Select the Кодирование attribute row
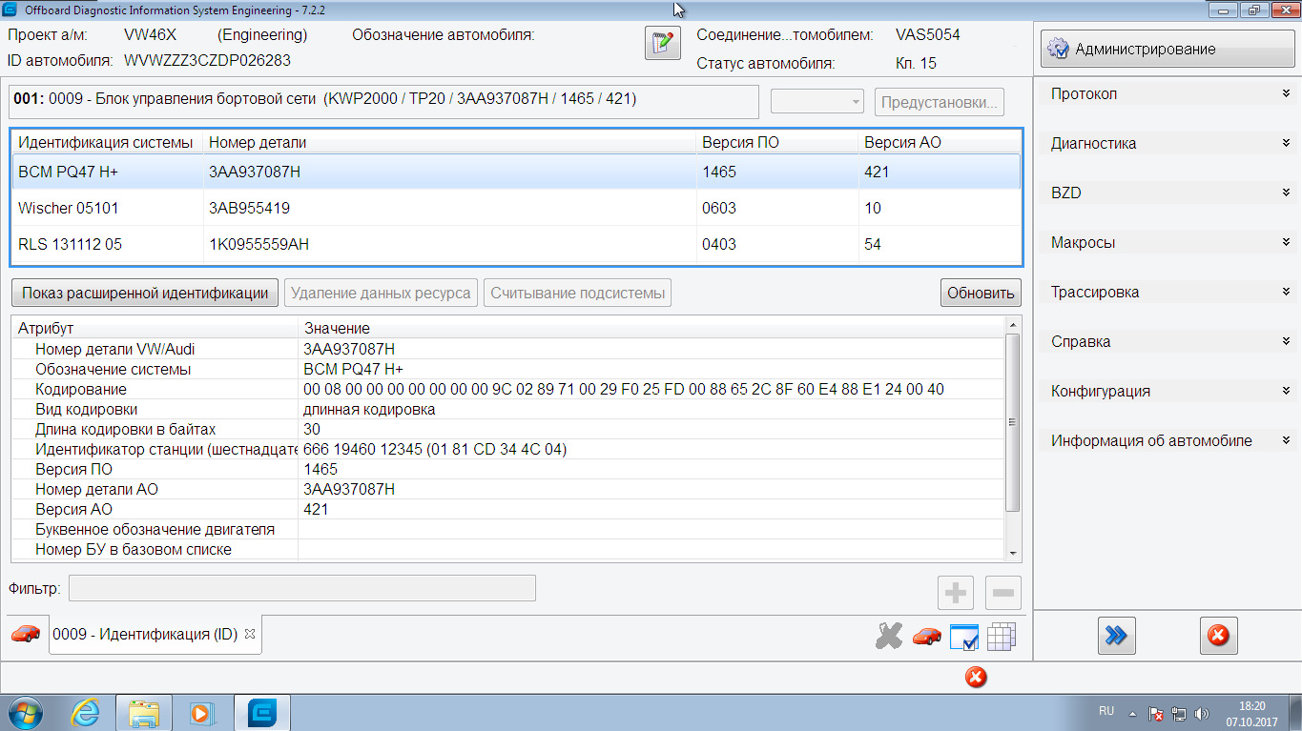The width and height of the screenshot is (1302, 731). [508, 389]
